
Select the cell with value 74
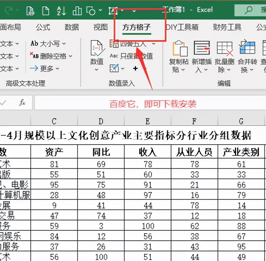pyautogui.click(x=101, y=215)
